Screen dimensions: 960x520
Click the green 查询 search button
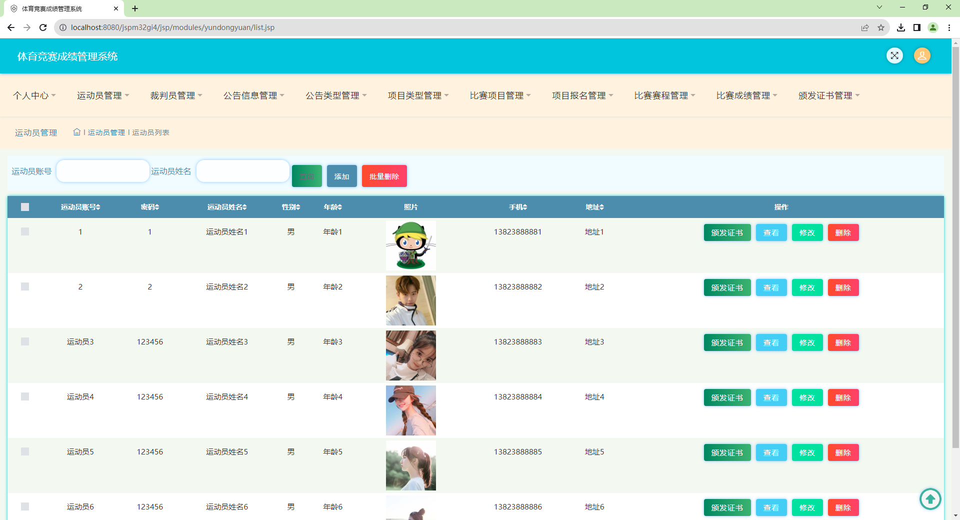click(307, 176)
